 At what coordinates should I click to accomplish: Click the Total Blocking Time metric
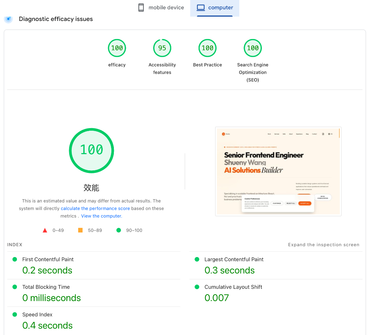(x=46, y=287)
